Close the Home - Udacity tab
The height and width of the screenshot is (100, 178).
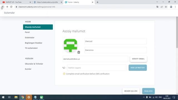pos(93,2)
